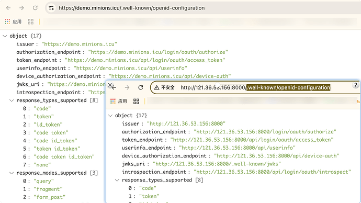This screenshot has width=361, height=203.
Task: Collapse root object {17} in overlay window
Action: [110, 116]
